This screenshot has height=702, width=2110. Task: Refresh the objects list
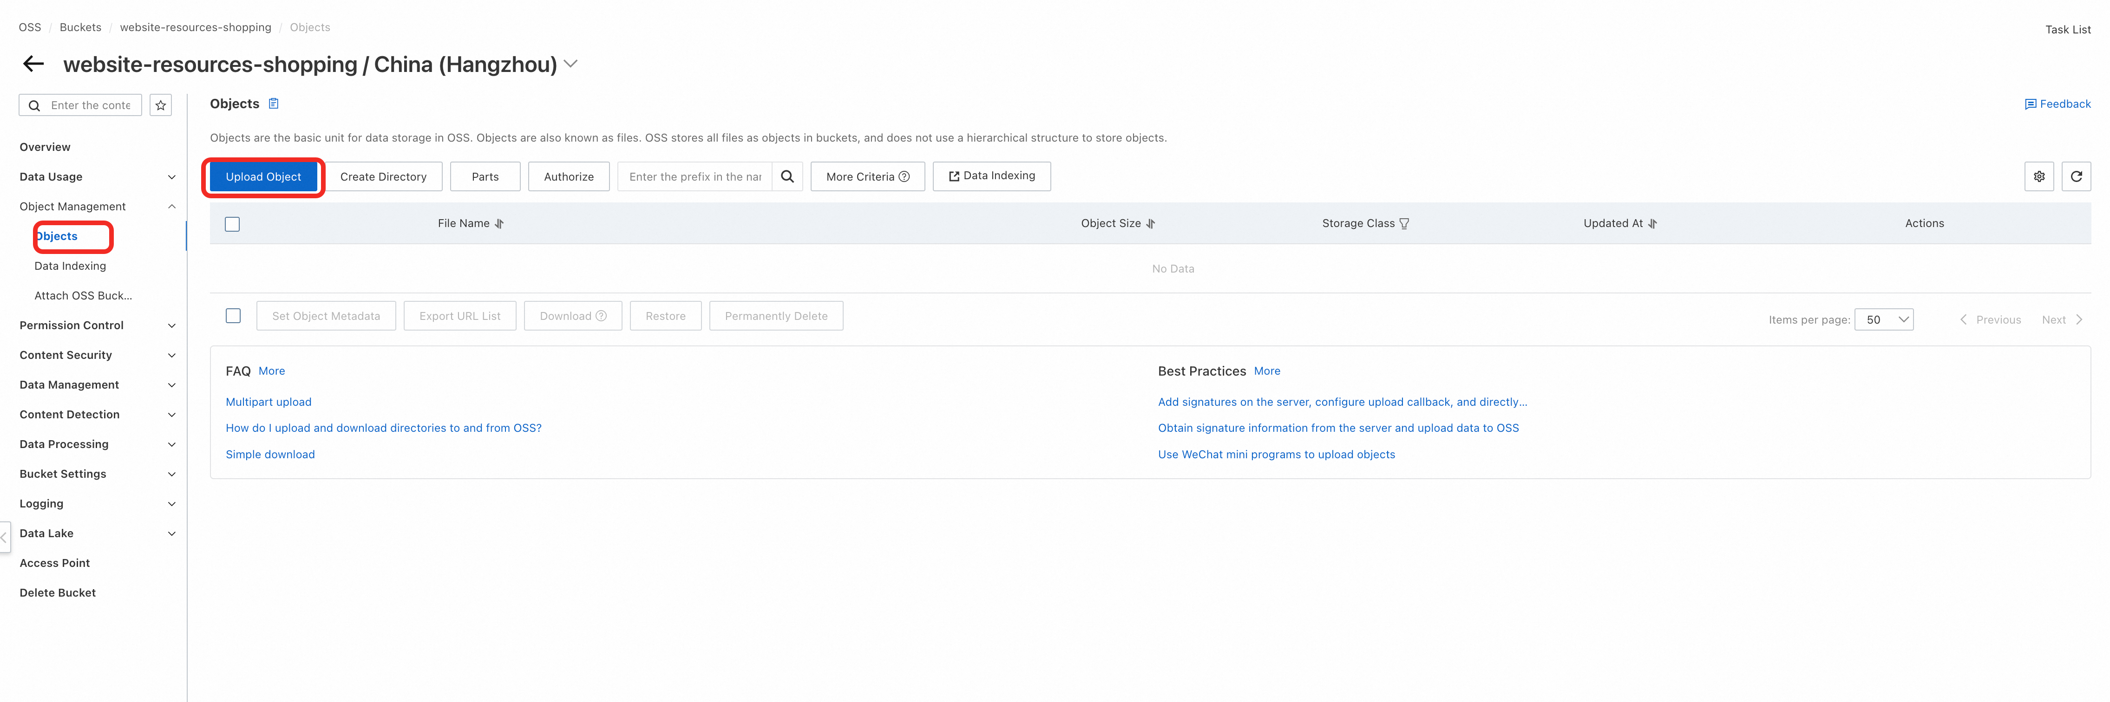point(2076,177)
